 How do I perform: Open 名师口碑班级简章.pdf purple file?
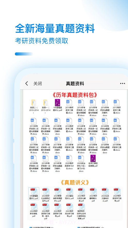[x=93, y=161]
